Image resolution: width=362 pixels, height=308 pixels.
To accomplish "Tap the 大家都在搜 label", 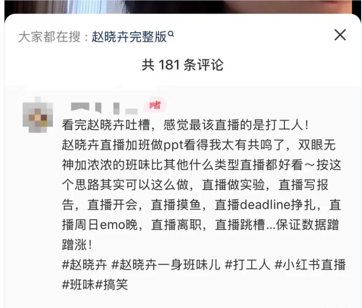I will (x=49, y=37).
